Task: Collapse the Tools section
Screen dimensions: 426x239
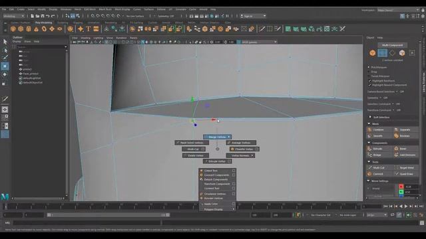Action: [369, 162]
